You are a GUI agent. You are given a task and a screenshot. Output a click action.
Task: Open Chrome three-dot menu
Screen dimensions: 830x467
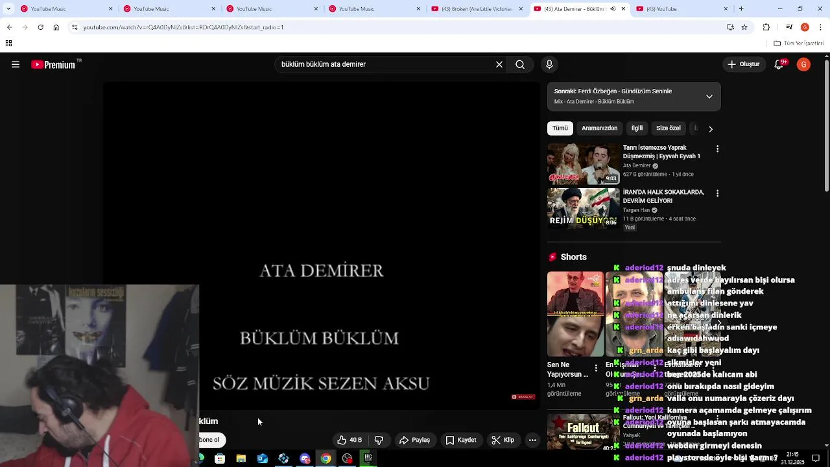tap(820, 27)
